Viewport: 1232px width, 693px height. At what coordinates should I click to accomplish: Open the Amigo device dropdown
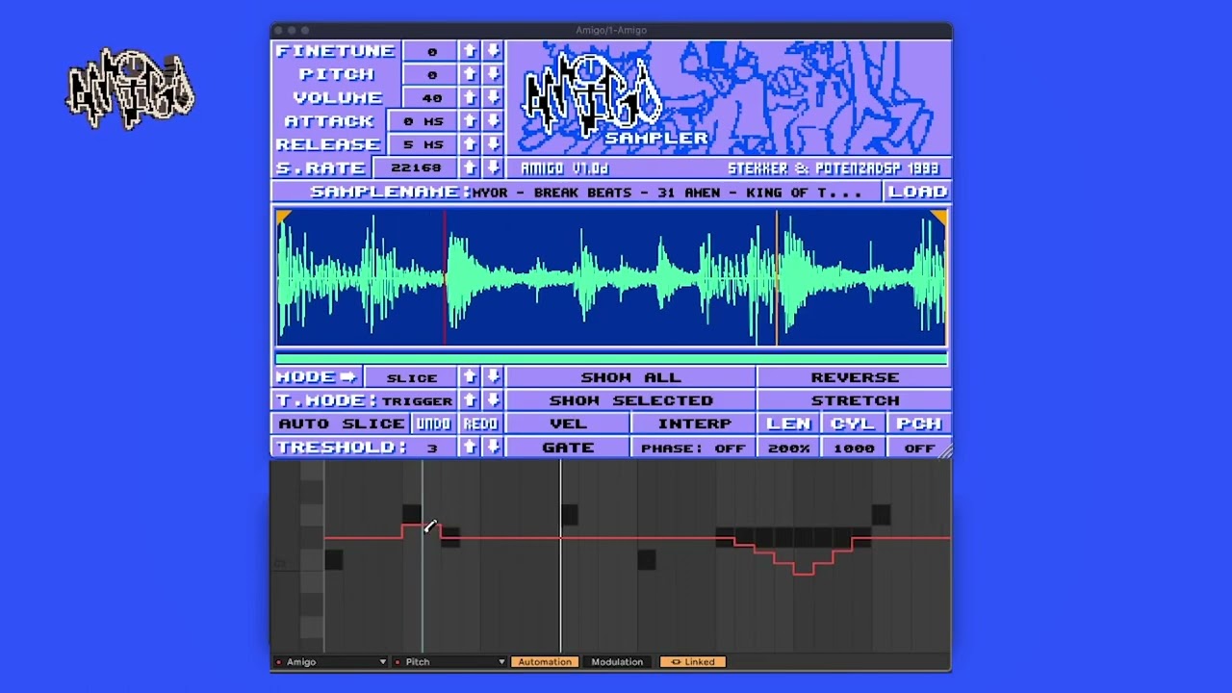331,662
